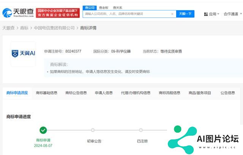Viewport: 243px width, 155px height.
Task: Select the 查公司 search tab
Action: [90, 8]
